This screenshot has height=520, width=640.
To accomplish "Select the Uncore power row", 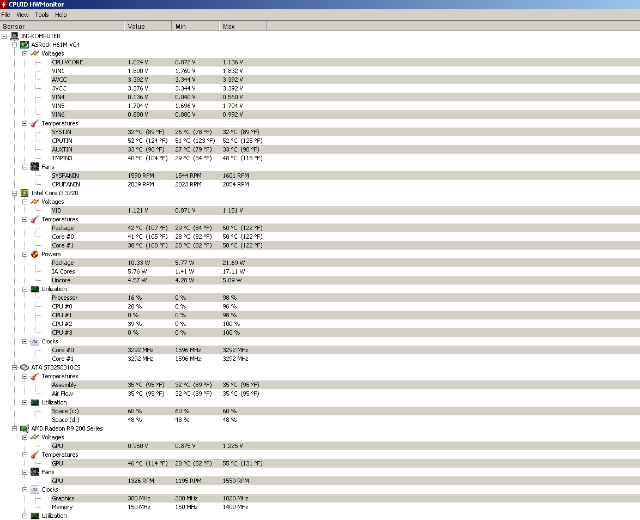I will tap(346, 280).
